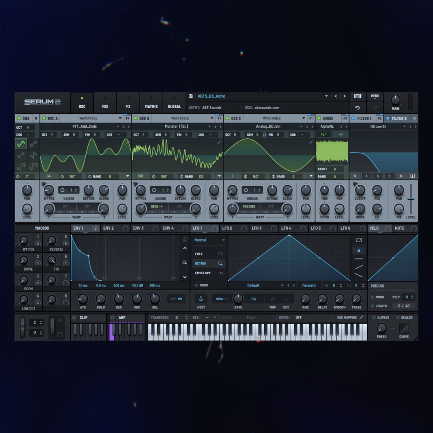Enable the MONO checkbox under Voicing
433x433 pixels.
point(372,297)
